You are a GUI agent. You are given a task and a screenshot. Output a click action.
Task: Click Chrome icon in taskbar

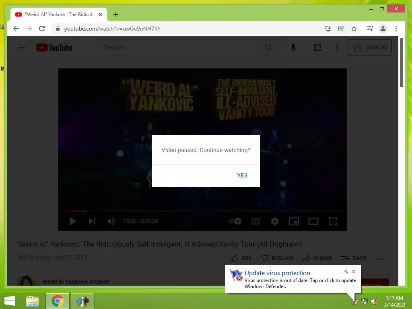point(58,301)
